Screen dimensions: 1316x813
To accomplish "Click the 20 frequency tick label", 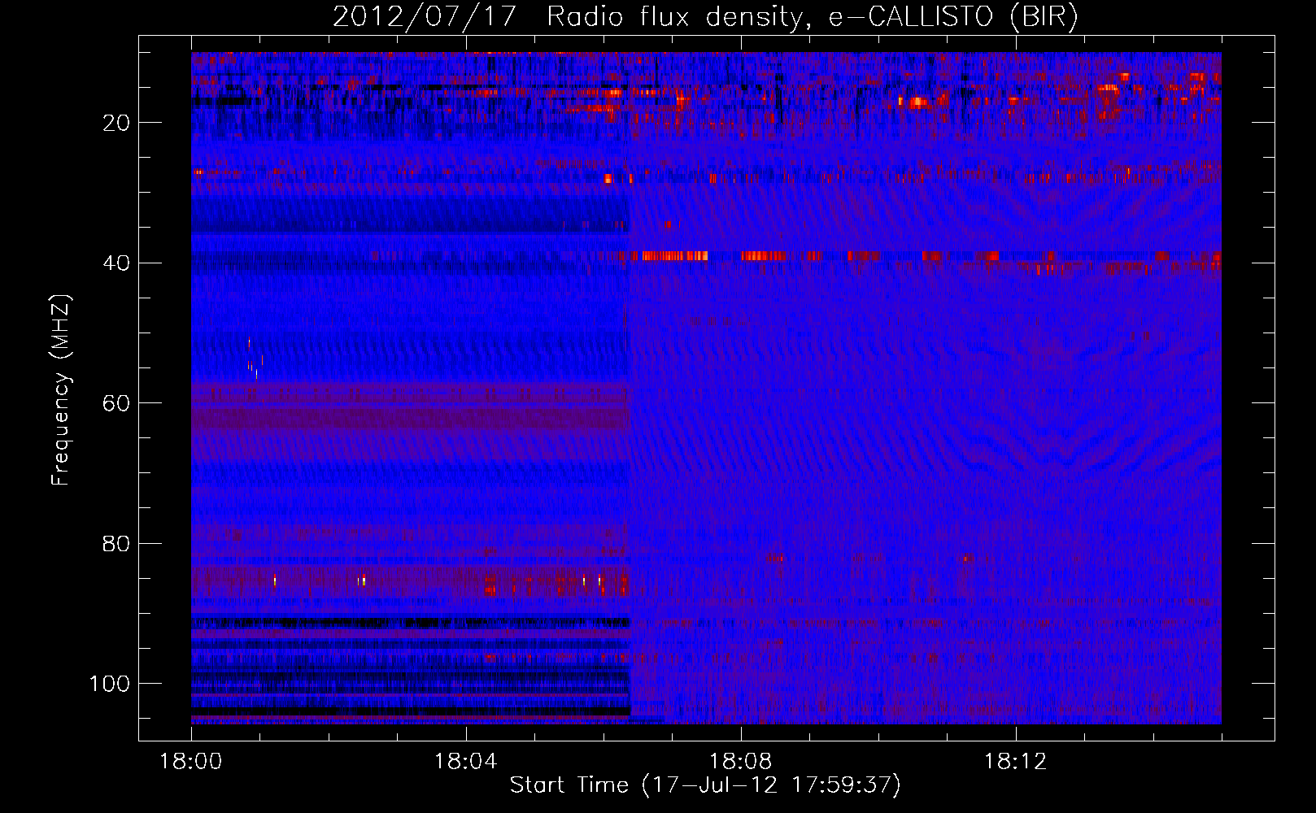I will click(x=116, y=123).
